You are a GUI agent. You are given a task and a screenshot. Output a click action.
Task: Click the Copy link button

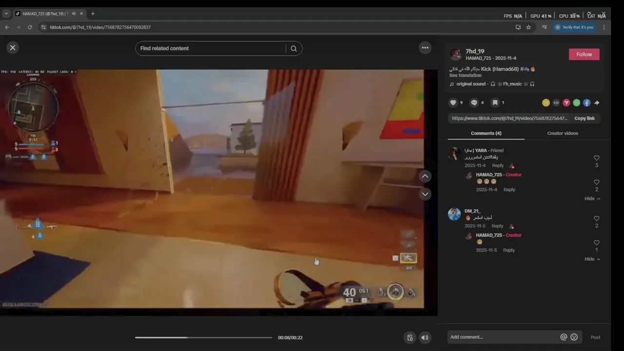(584, 118)
